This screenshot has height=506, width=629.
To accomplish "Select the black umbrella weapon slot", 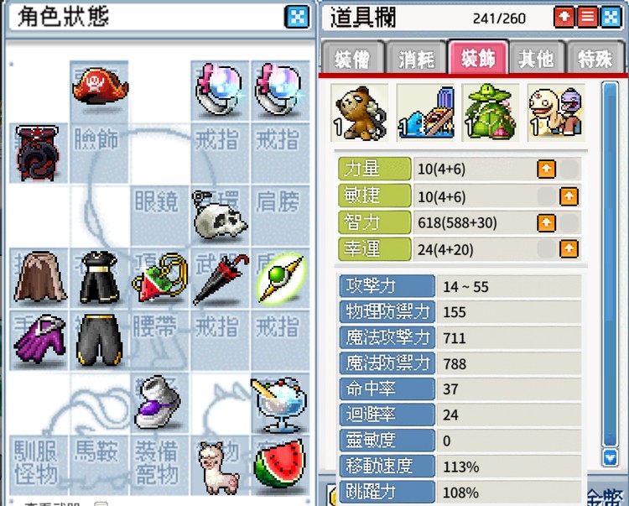I will coord(221,279).
